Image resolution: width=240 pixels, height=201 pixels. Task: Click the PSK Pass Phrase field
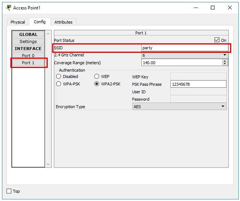[x=198, y=84]
